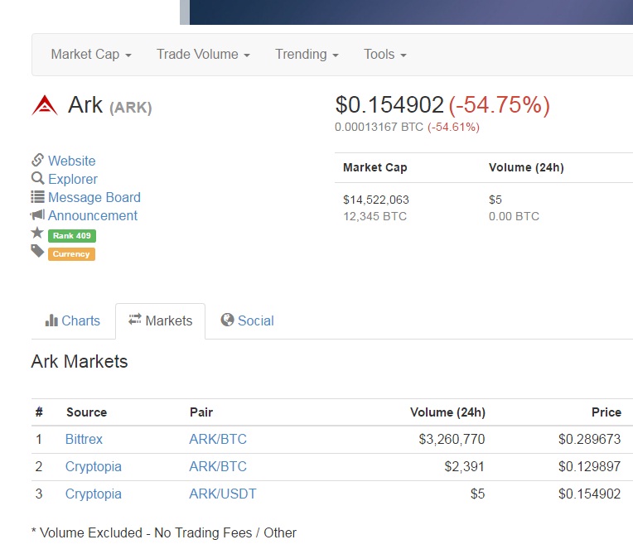Click the $0.129897 price cell
Image resolution: width=633 pixels, height=554 pixels.
589,466
